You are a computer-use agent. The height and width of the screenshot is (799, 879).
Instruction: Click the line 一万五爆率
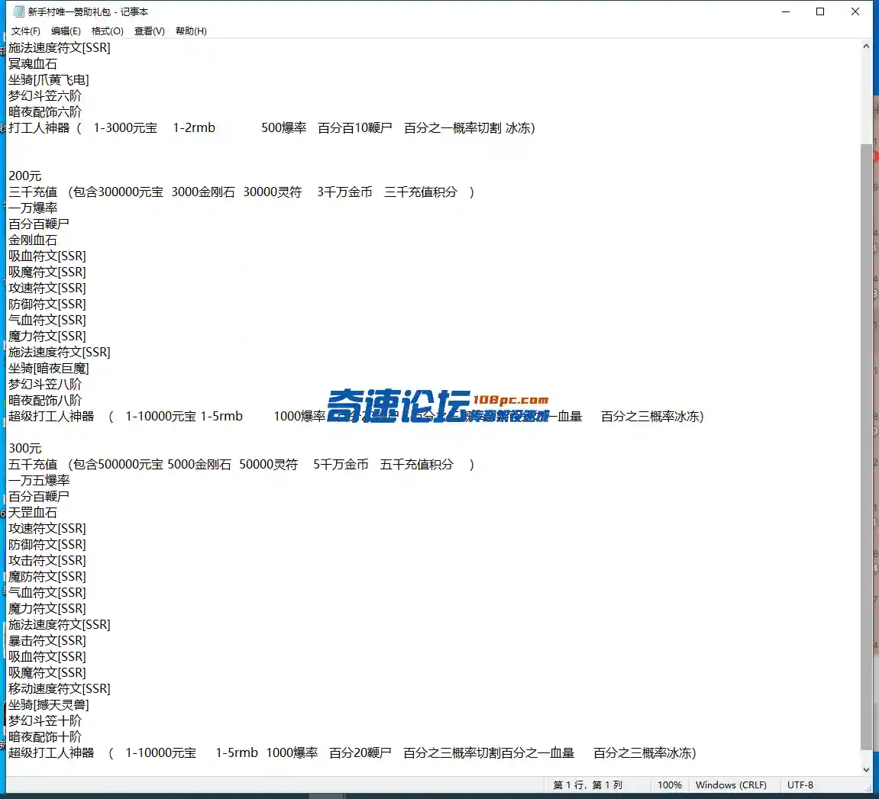click(x=39, y=480)
